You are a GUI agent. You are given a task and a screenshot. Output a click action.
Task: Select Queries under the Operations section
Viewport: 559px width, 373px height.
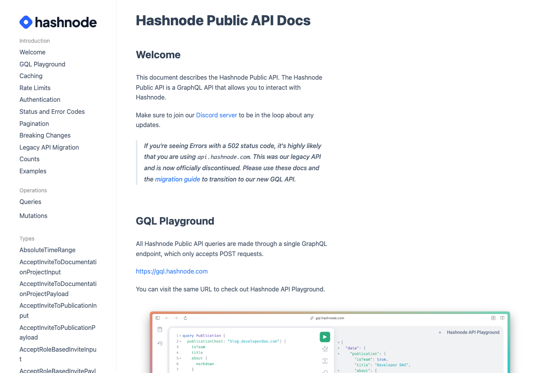(x=30, y=202)
